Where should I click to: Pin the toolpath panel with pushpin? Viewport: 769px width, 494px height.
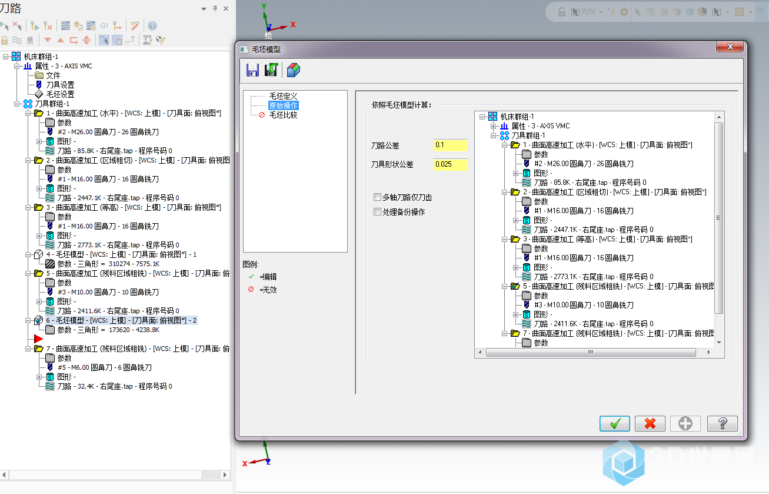[215, 8]
